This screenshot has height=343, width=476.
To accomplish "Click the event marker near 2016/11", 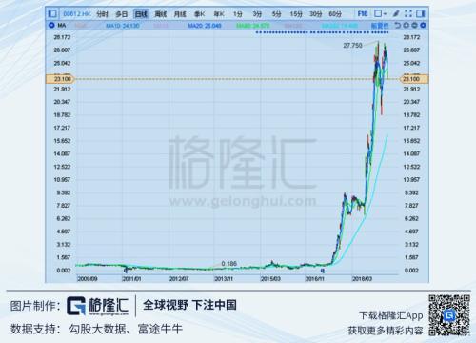I will coord(323,271).
